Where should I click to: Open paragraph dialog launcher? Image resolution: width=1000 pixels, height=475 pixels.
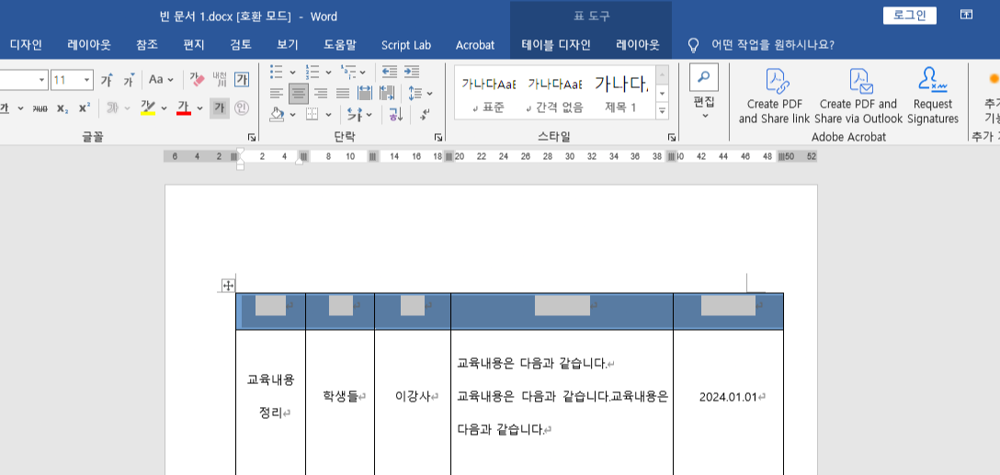(x=438, y=137)
